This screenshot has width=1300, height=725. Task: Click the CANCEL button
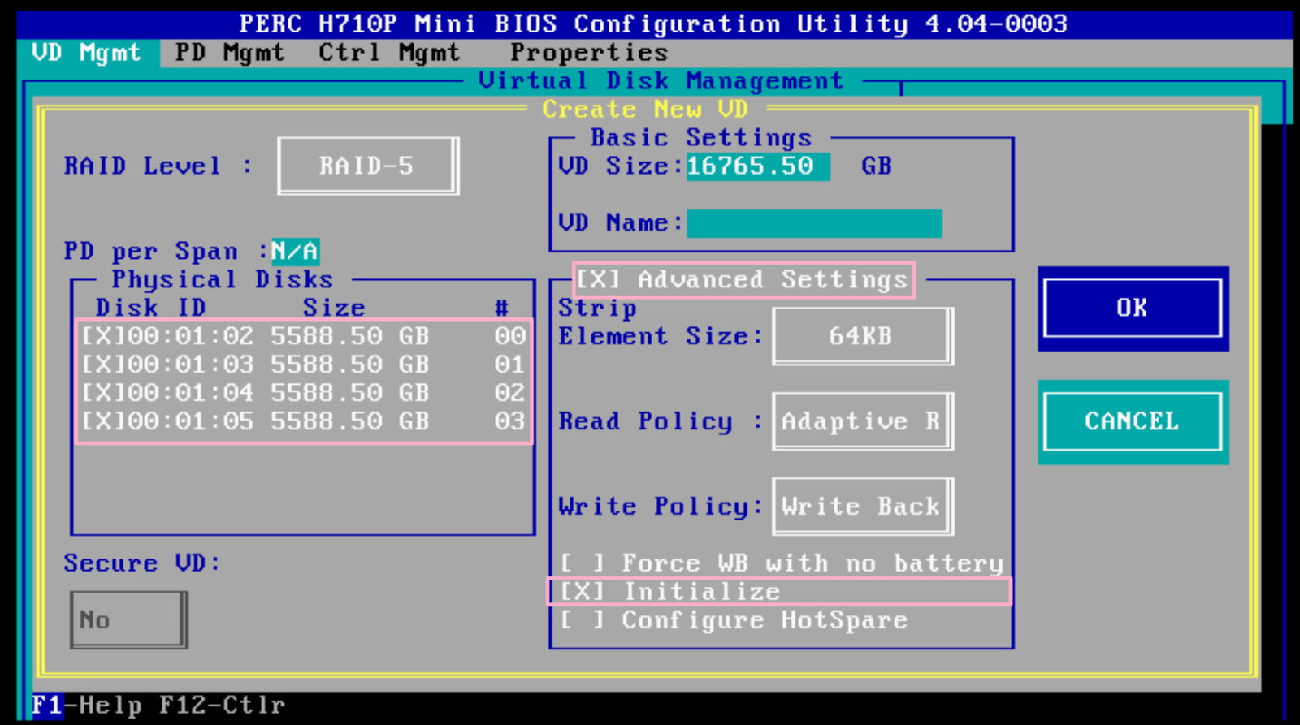1133,421
